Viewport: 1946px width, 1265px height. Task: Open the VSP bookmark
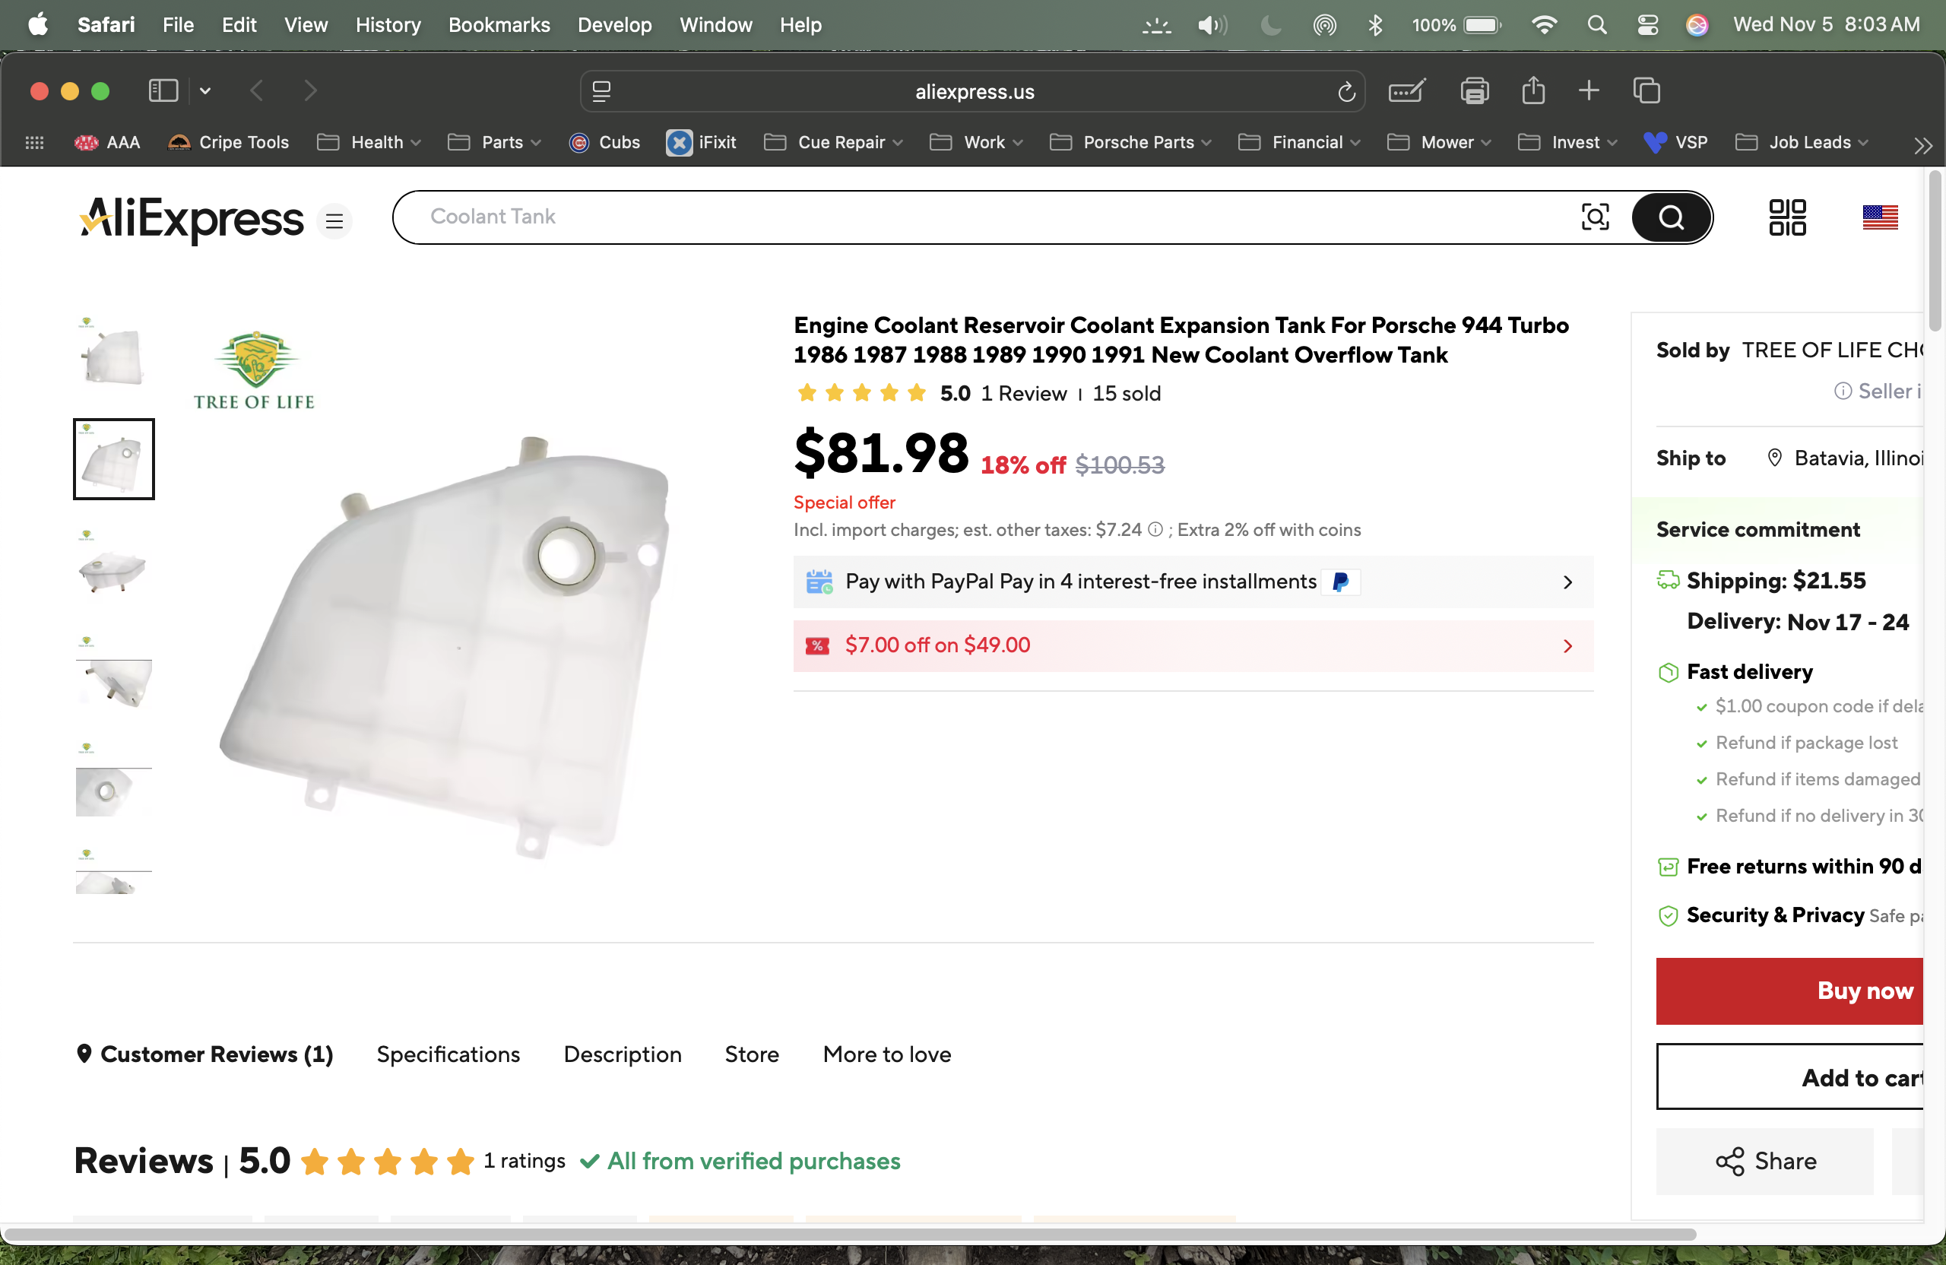point(1676,142)
